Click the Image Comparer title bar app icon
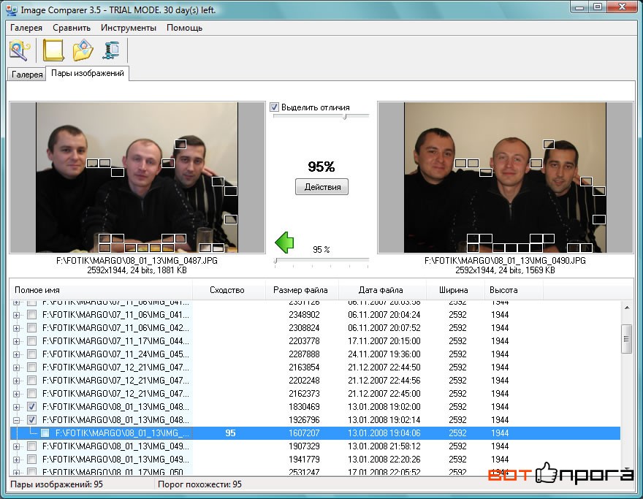 (x=12, y=9)
